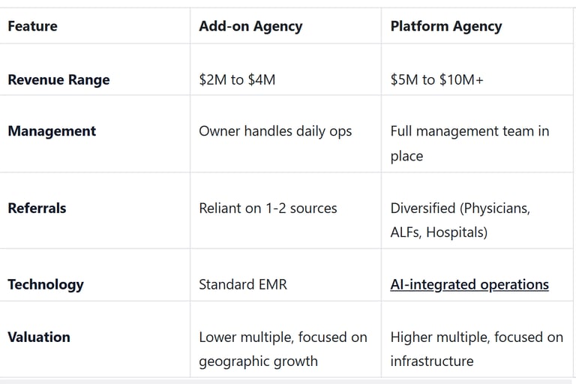This screenshot has width=576, height=384.
Task: Click the Revenue Range row label
Action: pyautogui.click(x=58, y=79)
